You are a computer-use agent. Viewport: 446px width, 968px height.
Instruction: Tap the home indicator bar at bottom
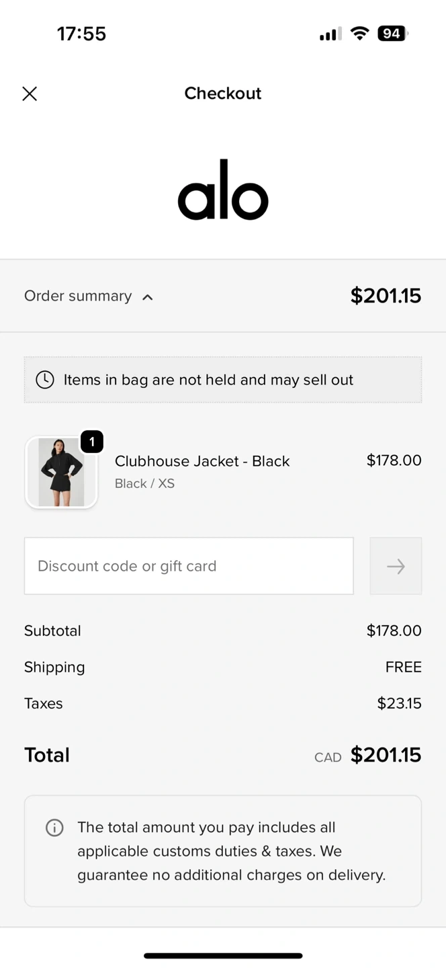click(x=223, y=955)
